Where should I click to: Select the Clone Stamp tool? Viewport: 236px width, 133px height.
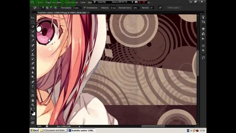coord(33,54)
